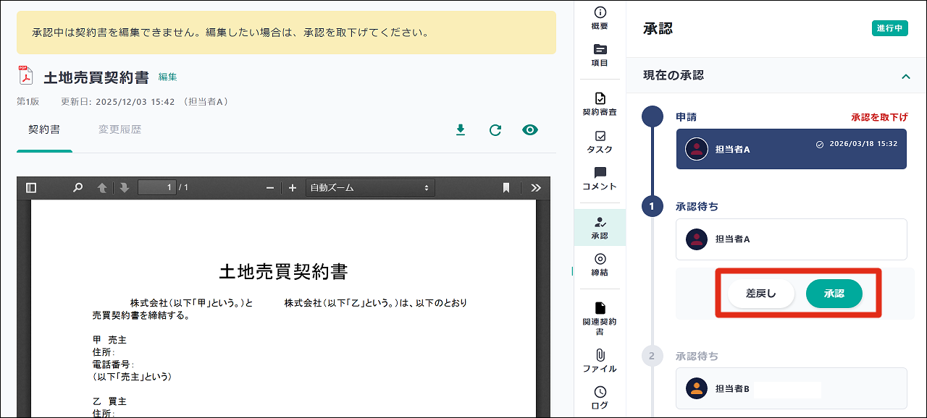Open the PDF tools double-chevron menu

pos(536,188)
